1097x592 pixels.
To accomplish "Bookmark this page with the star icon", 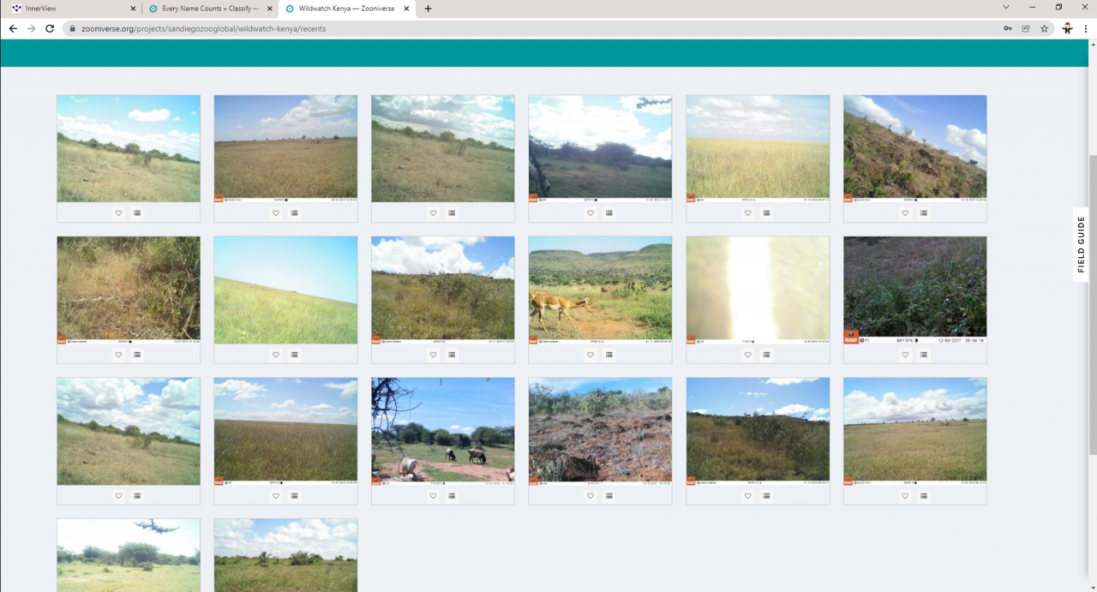I will point(1044,28).
